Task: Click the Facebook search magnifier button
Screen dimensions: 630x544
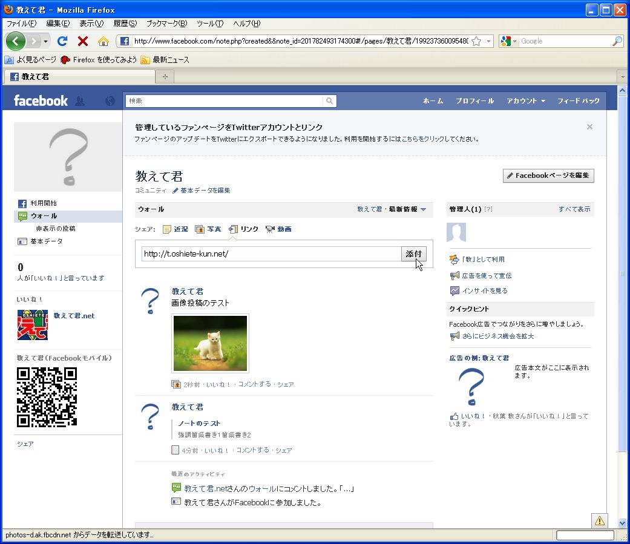Action: click(329, 101)
